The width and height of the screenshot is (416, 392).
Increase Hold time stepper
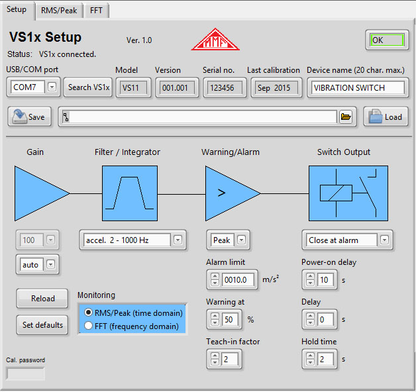[x=310, y=356]
